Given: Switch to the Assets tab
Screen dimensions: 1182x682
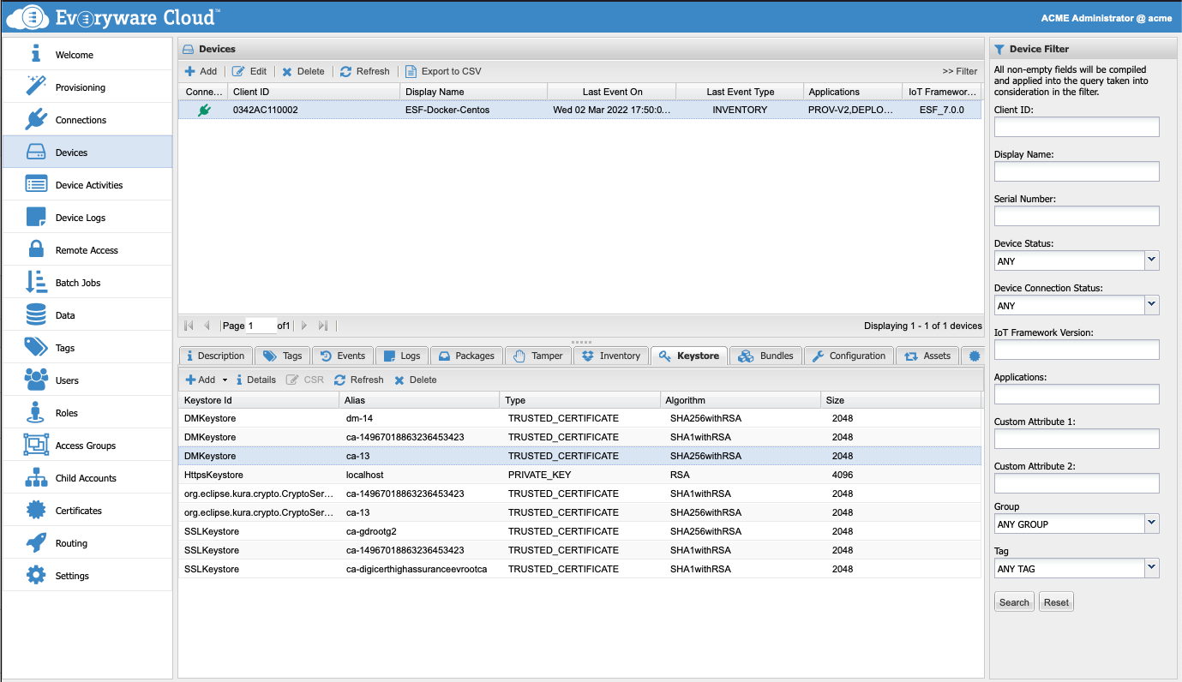Looking at the screenshot, I should click(927, 356).
